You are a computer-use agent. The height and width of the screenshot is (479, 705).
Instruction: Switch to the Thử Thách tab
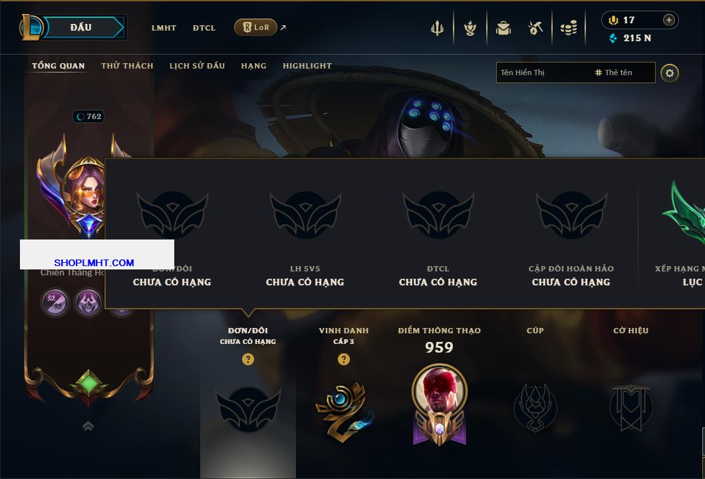point(127,66)
